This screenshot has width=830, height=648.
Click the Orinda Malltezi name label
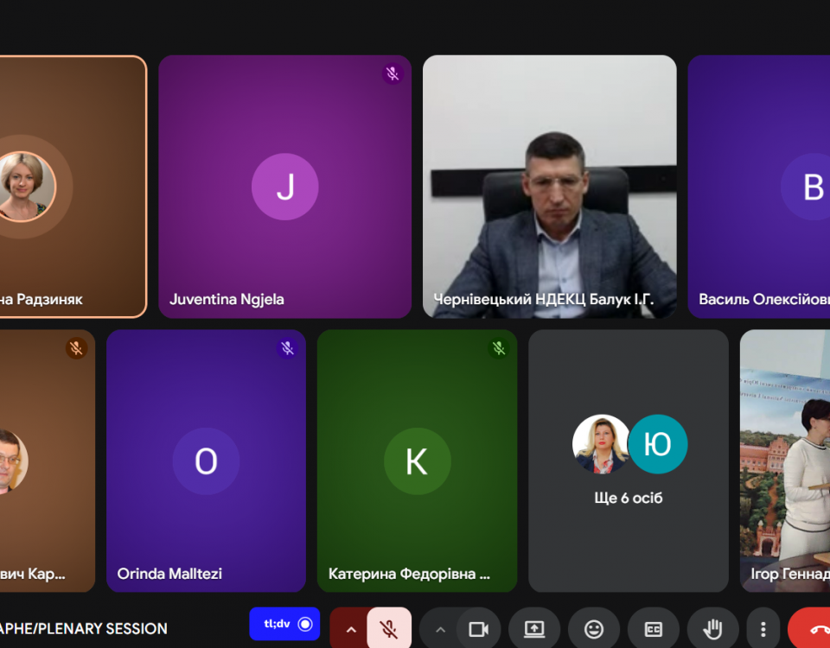point(169,574)
